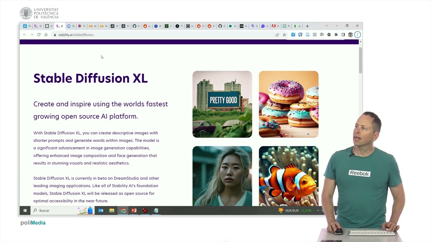The height and width of the screenshot is (242, 431).
Task: Click the "Stable Diffusion XL" heading
Action: coord(91,78)
